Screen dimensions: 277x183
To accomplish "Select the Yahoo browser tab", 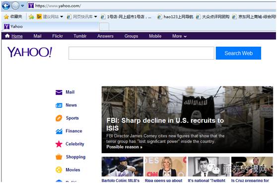I will 51,26.
